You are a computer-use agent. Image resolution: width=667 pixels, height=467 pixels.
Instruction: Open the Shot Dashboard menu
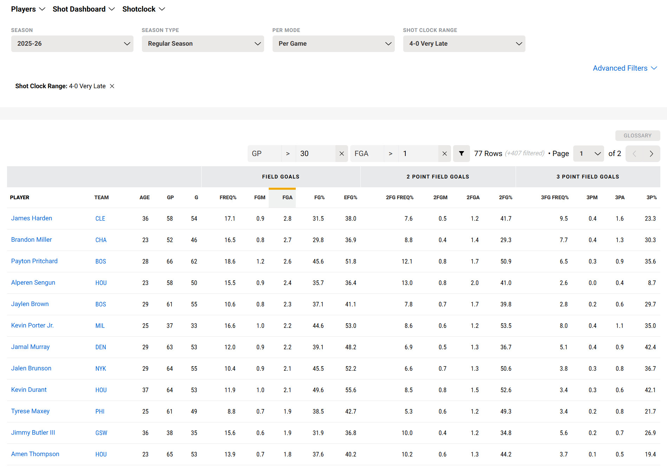[84, 9]
